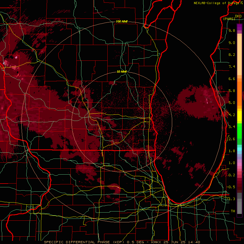Pick the purple top color bar segment
The height and width of the screenshot is (244, 244).
[x=239, y=27]
